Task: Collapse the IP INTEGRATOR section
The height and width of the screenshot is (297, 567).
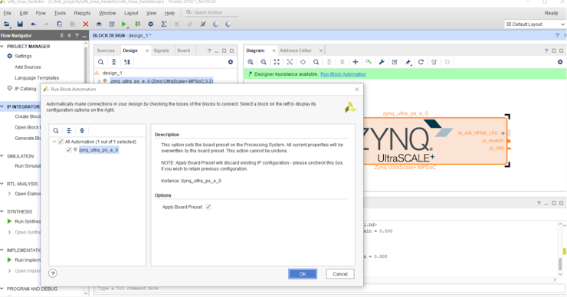Action: tap(2, 106)
